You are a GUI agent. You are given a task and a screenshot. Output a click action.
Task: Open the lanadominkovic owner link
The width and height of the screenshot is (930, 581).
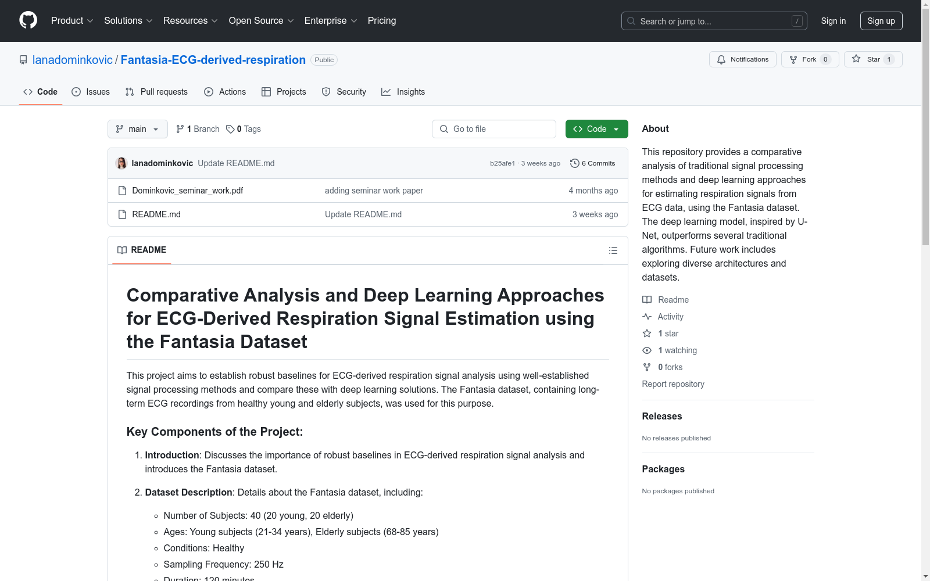[73, 60]
